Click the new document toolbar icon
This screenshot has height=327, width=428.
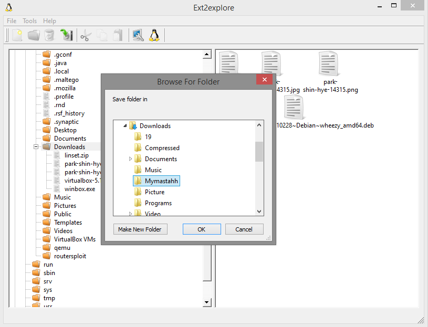(x=17, y=36)
